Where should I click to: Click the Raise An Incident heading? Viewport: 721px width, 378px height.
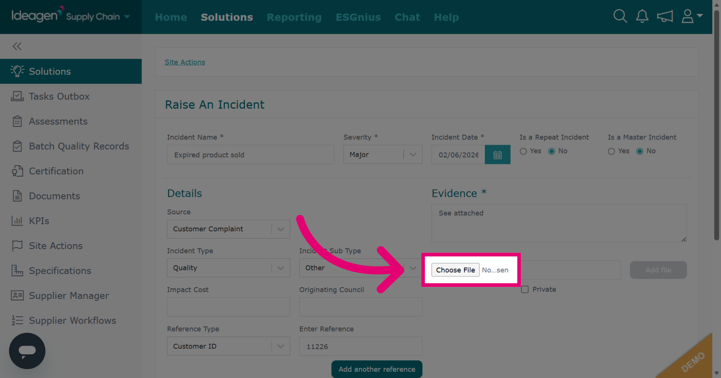215,105
